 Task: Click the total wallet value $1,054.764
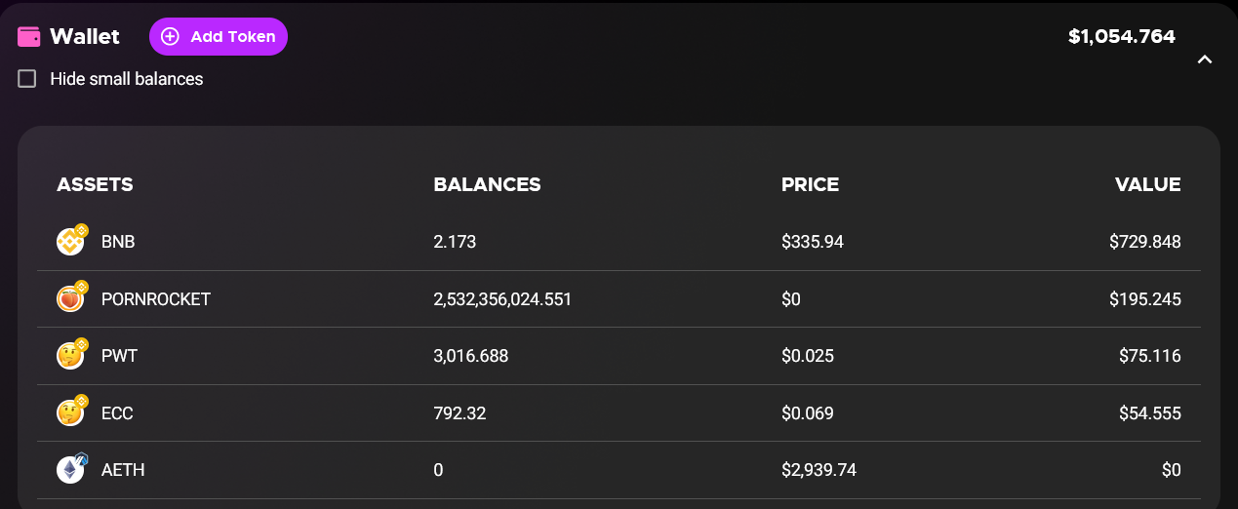tap(1122, 37)
